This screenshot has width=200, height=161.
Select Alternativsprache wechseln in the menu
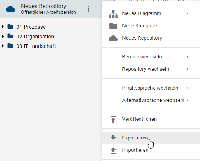(151, 100)
